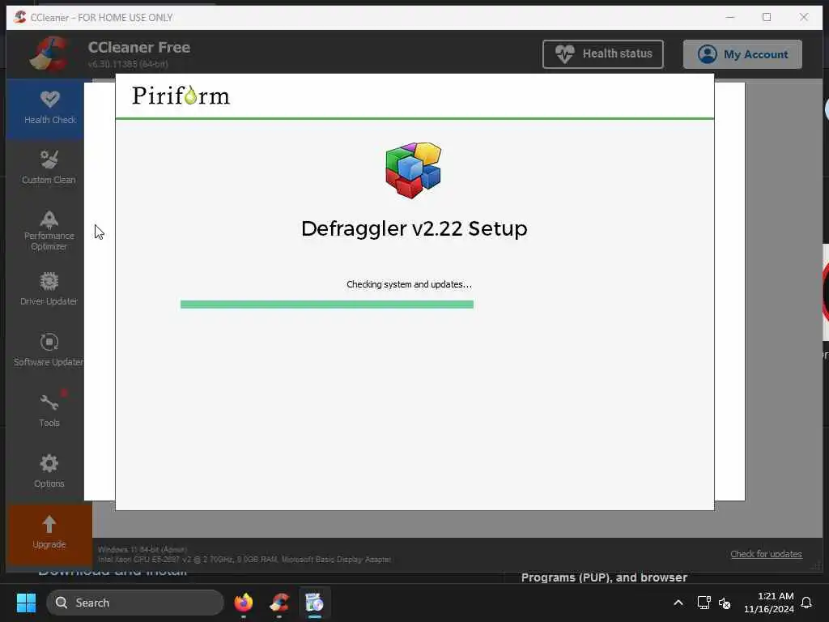Switch to CCleaner from the taskbar
The width and height of the screenshot is (829, 622).
pos(279,603)
